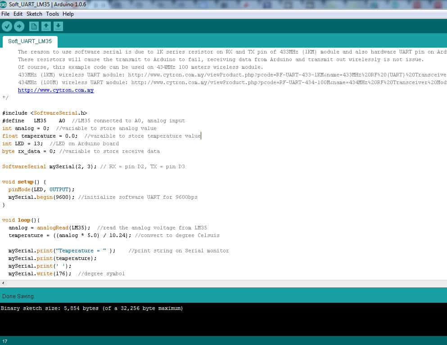The image size is (447, 345).
Task: Click the 'mySerial.print(' ');' line
Action: click(x=40, y=266)
